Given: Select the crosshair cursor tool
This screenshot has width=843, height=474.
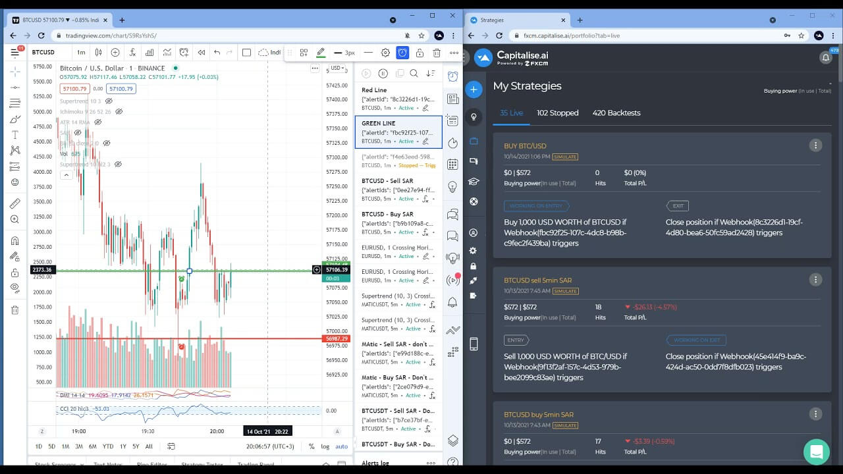Looking at the screenshot, I should [x=14, y=71].
